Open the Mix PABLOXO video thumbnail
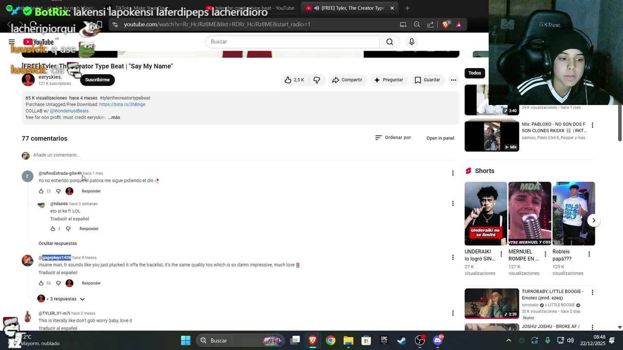The width and height of the screenshot is (623, 350). 492,136
